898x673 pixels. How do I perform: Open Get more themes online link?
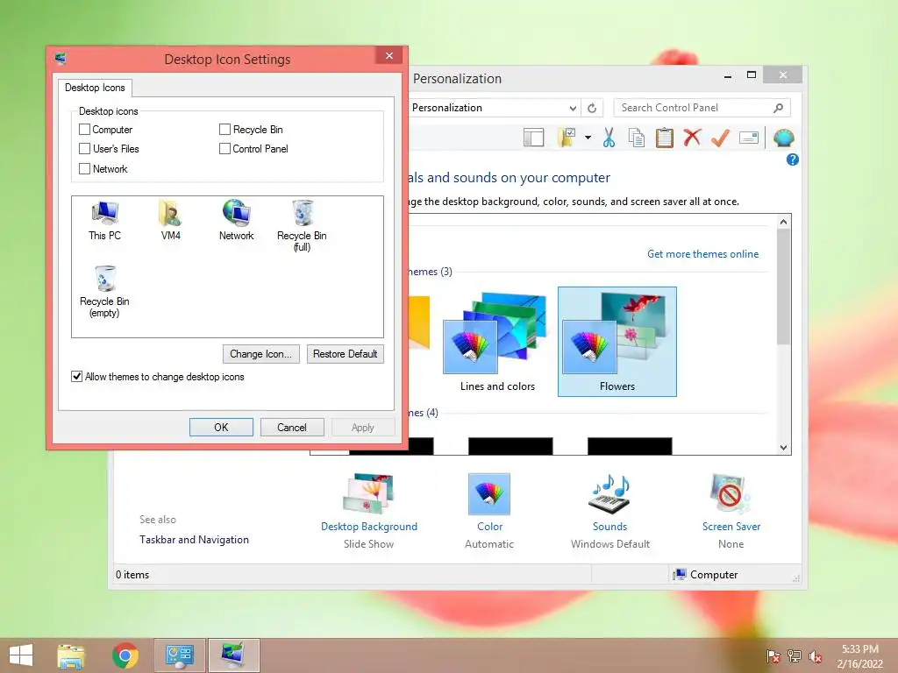point(702,254)
